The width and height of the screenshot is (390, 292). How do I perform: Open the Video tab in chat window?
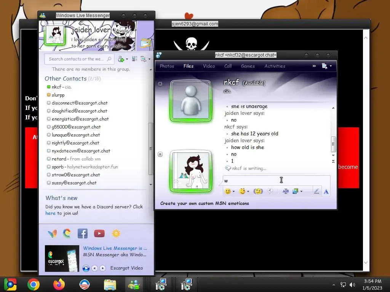[x=209, y=66]
